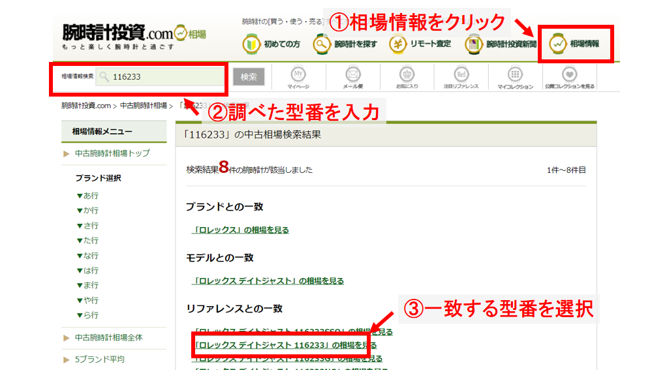Click the magnifier icon in search box
The image size is (667, 370).
[x=104, y=76]
